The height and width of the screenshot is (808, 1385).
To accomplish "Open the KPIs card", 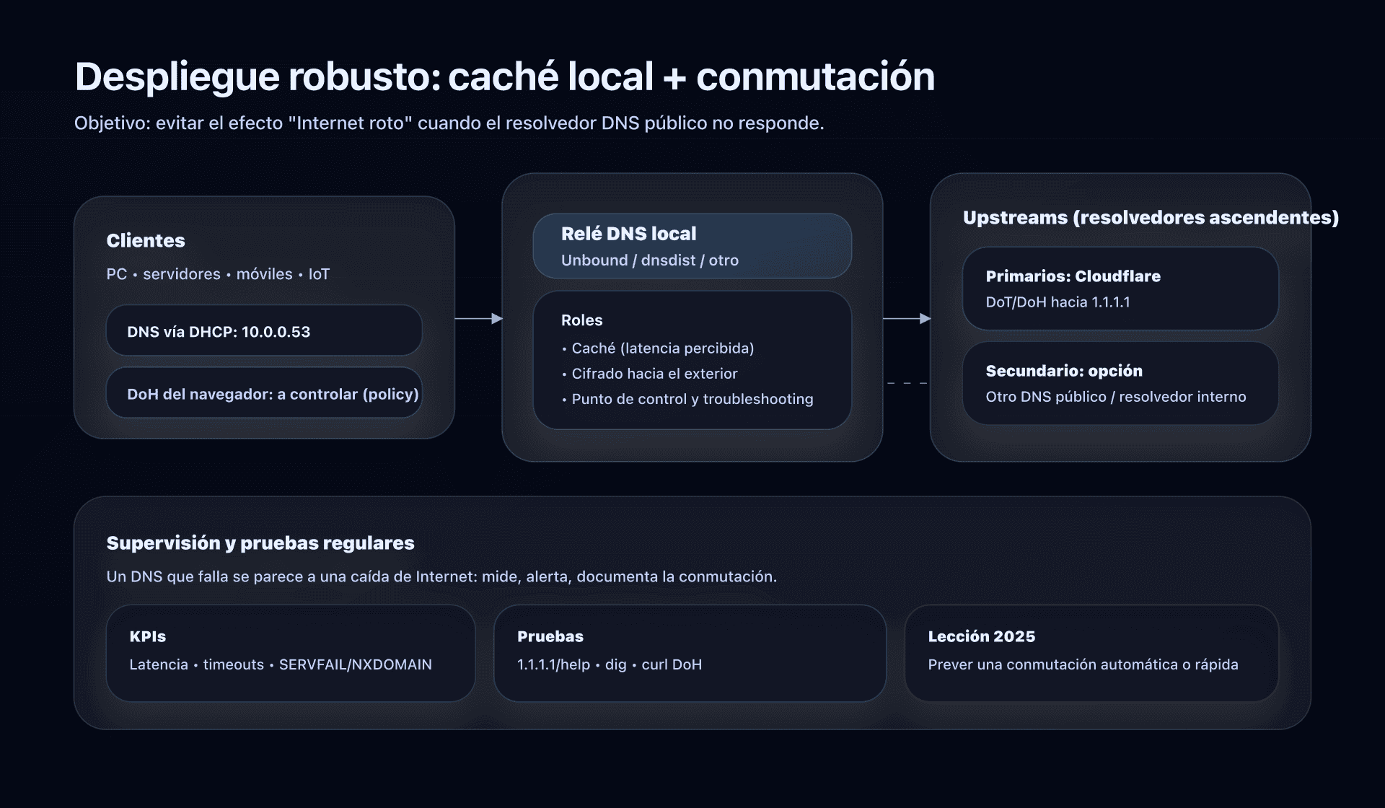I will coord(290,652).
